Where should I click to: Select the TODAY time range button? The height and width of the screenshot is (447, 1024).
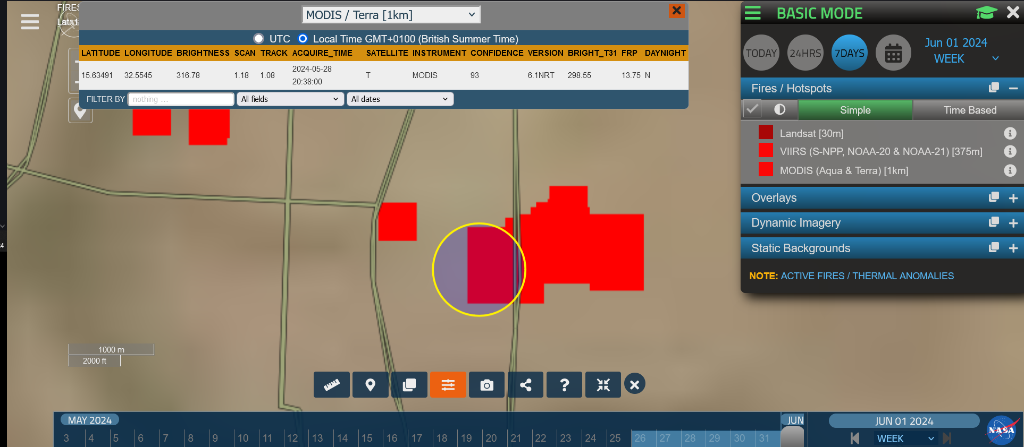click(761, 53)
